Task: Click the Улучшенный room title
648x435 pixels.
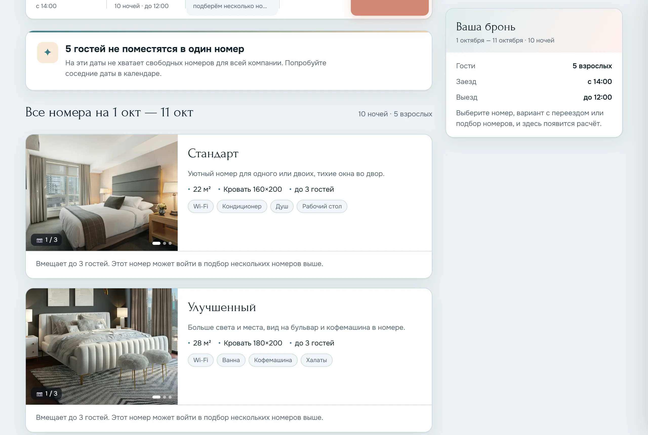Action: click(221, 307)
